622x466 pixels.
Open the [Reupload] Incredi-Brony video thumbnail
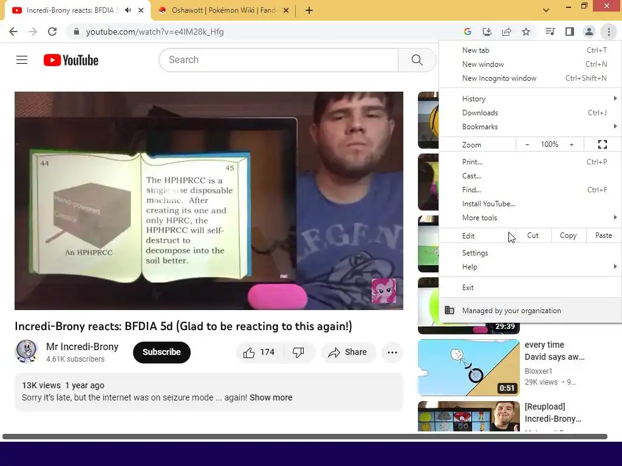point(468,416)
